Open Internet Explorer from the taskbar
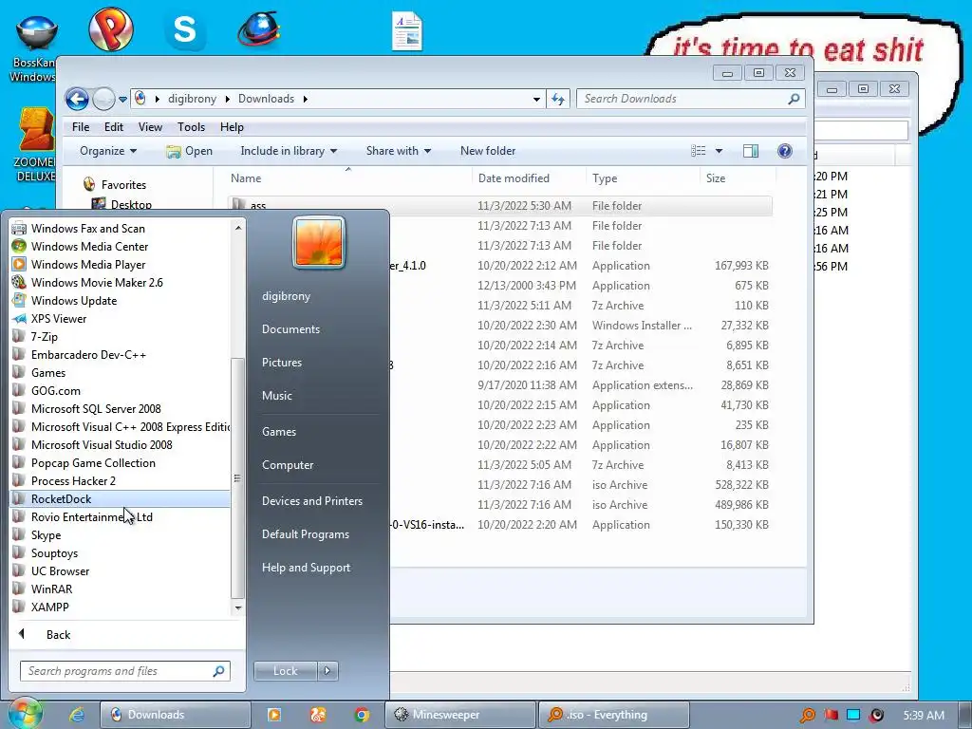 [x=76, y=714]
